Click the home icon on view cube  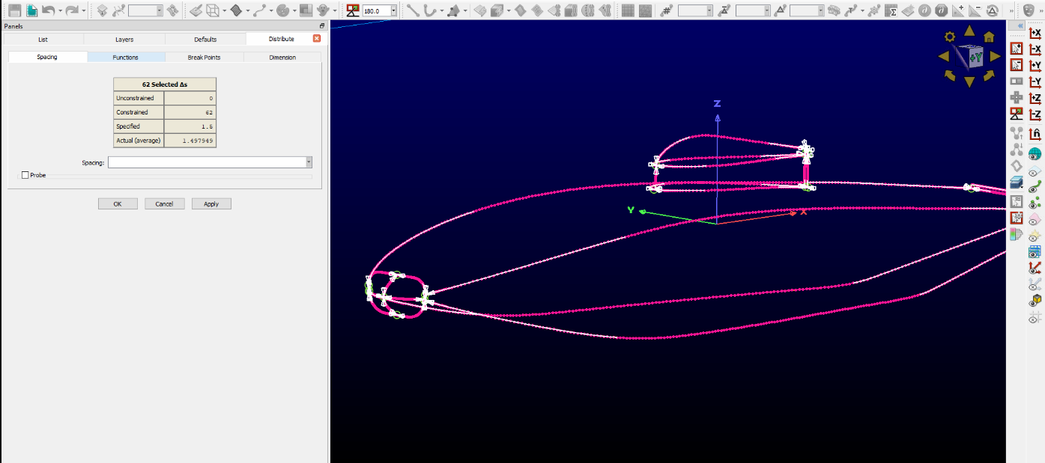(989, 37)
